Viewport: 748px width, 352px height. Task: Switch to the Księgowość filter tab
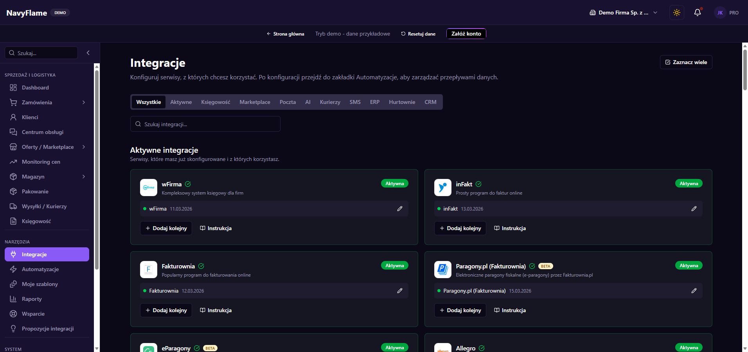216,102
